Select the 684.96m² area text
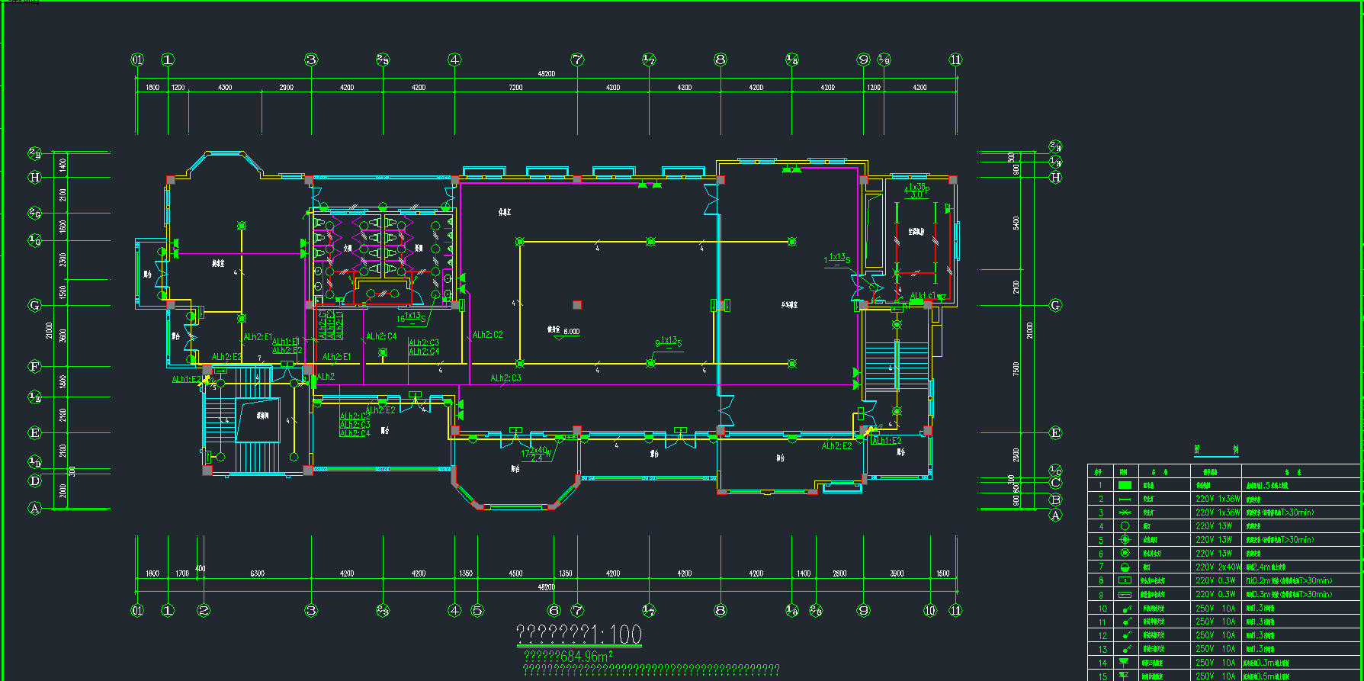Viewport: 1364px width, 681px height. point(568,656)
